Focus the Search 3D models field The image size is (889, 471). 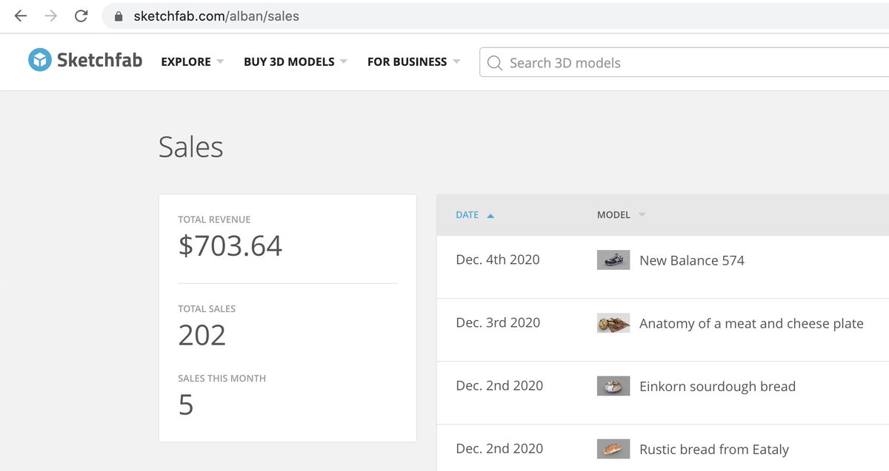pos(684,62)
